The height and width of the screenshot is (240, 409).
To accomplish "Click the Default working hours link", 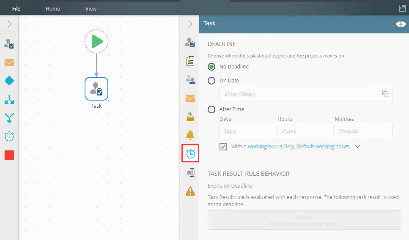I will click(x=323, y=147).
